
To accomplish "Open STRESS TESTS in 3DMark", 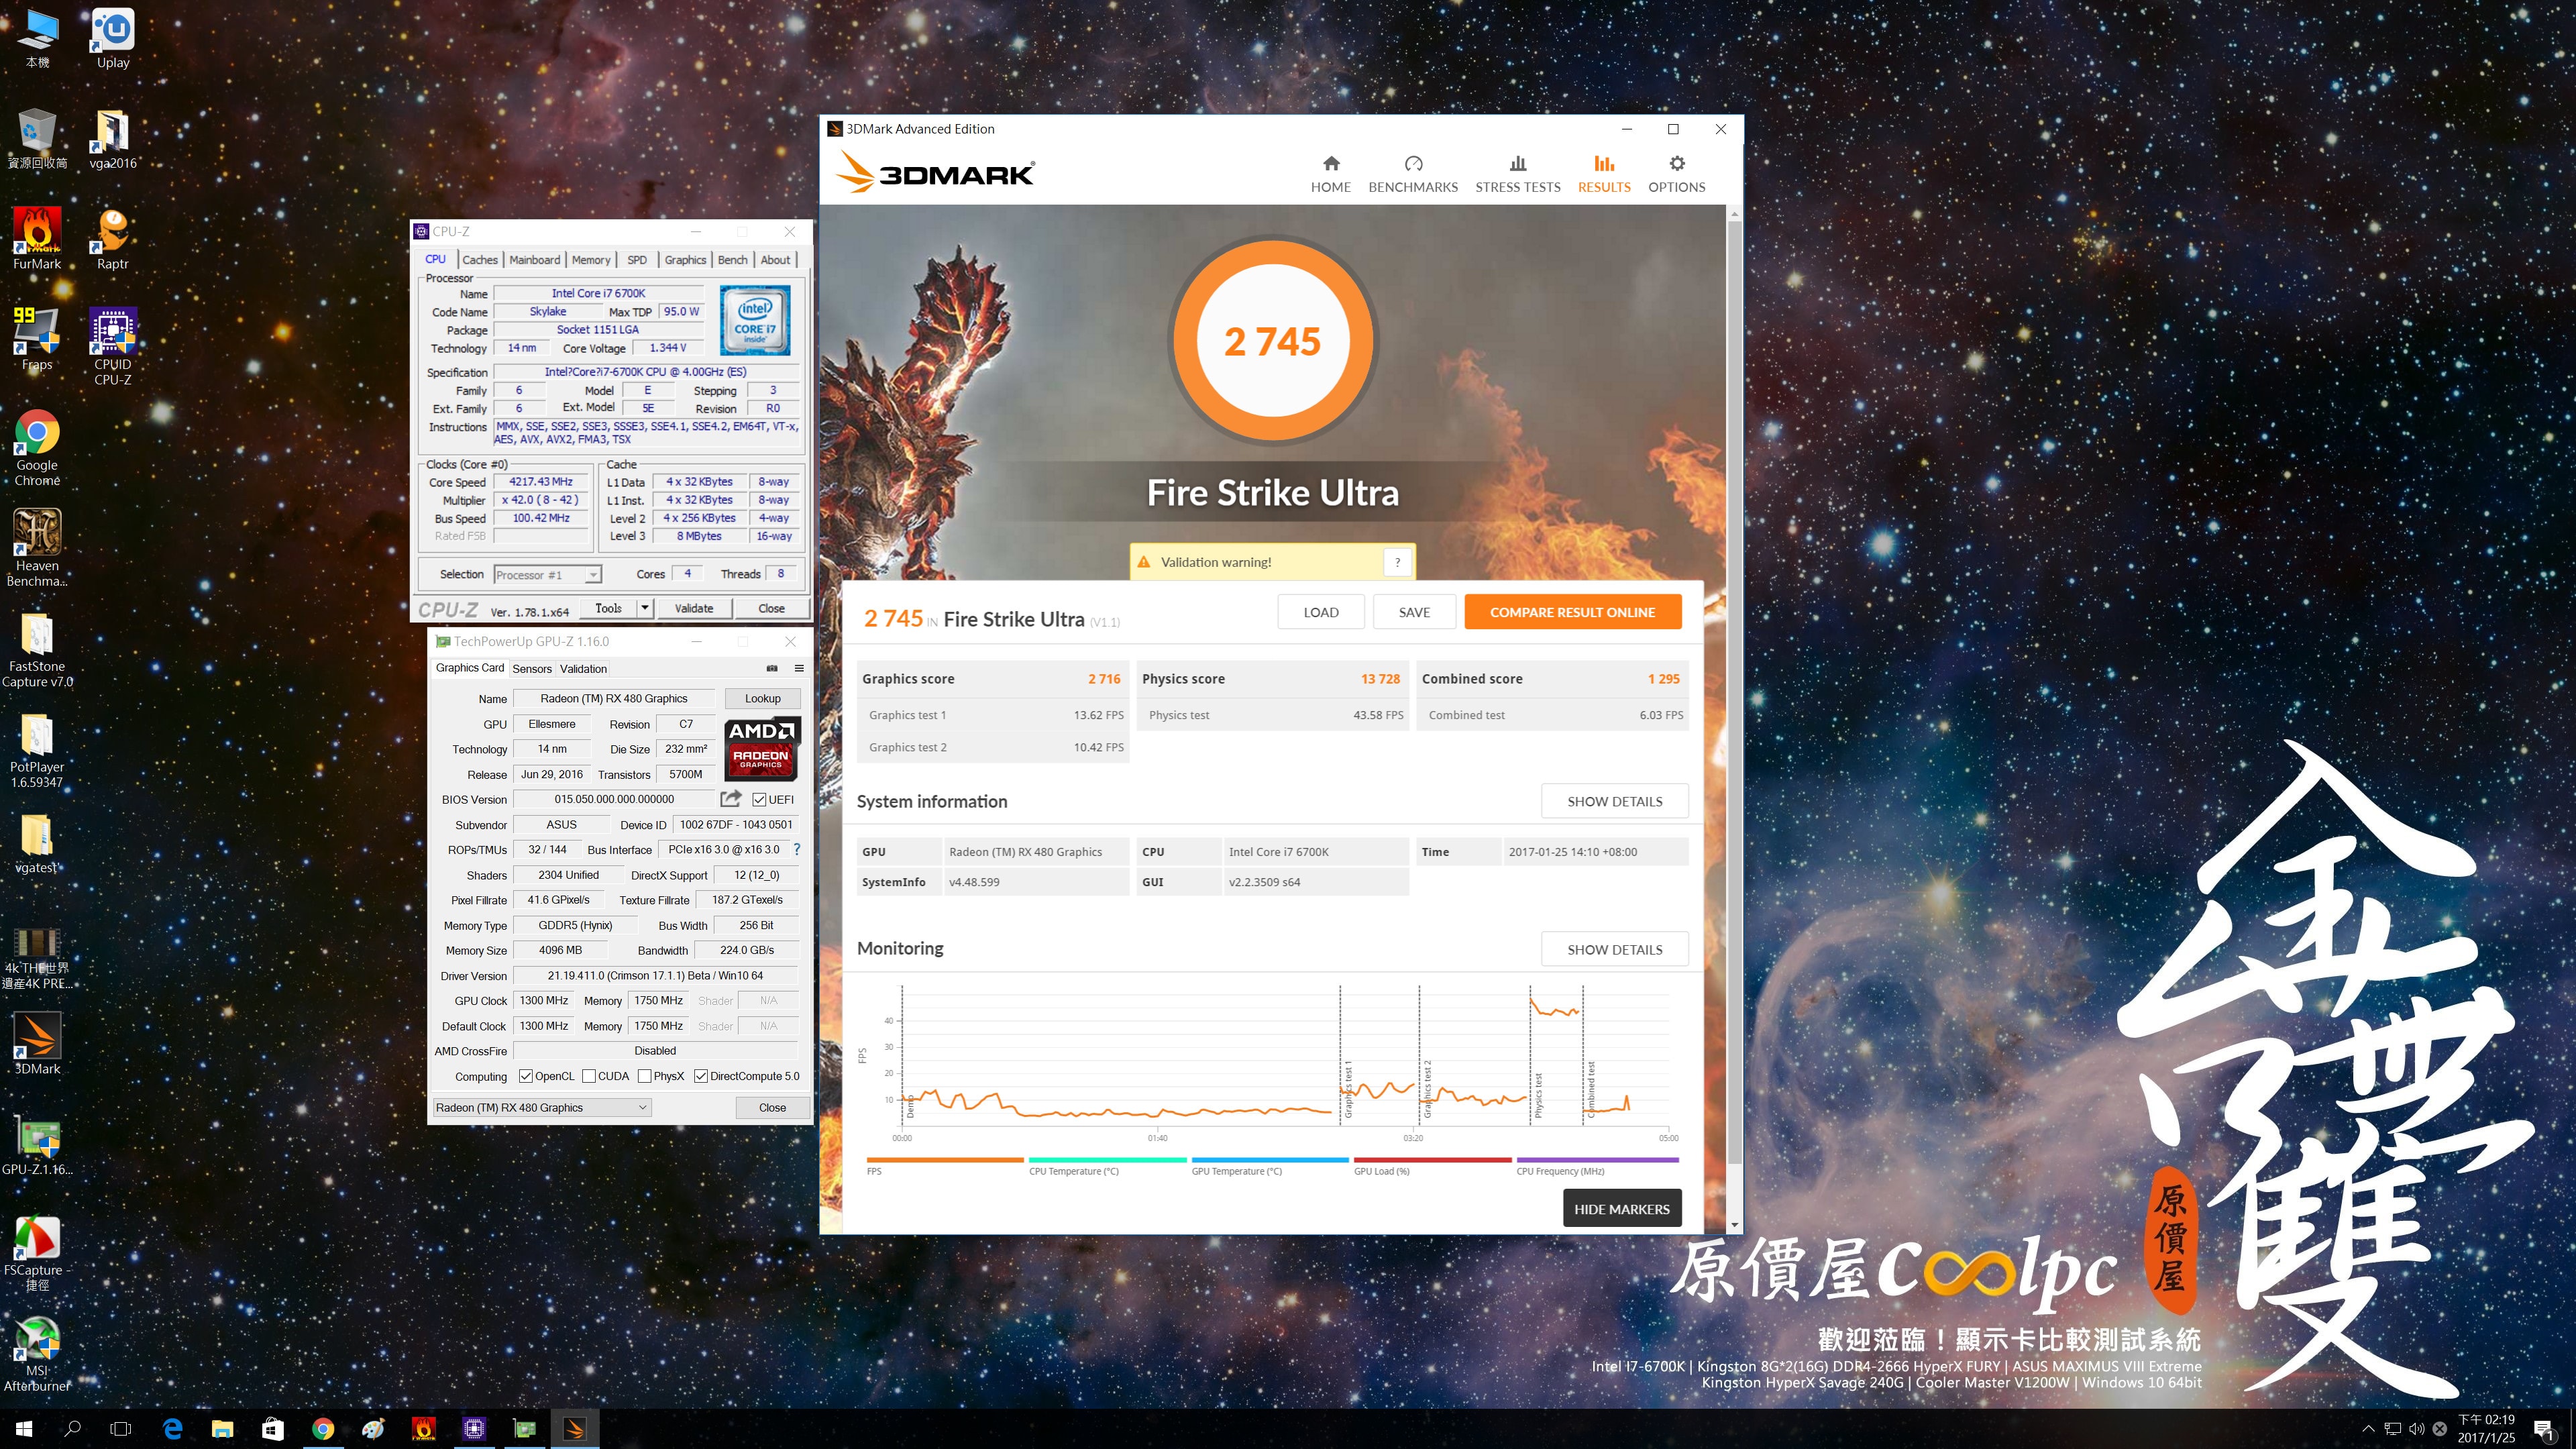I will click(x=1517, y=174).
